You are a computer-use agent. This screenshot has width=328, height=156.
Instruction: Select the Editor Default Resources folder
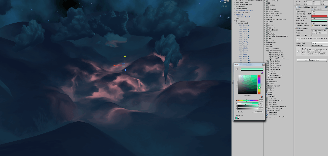276,19
